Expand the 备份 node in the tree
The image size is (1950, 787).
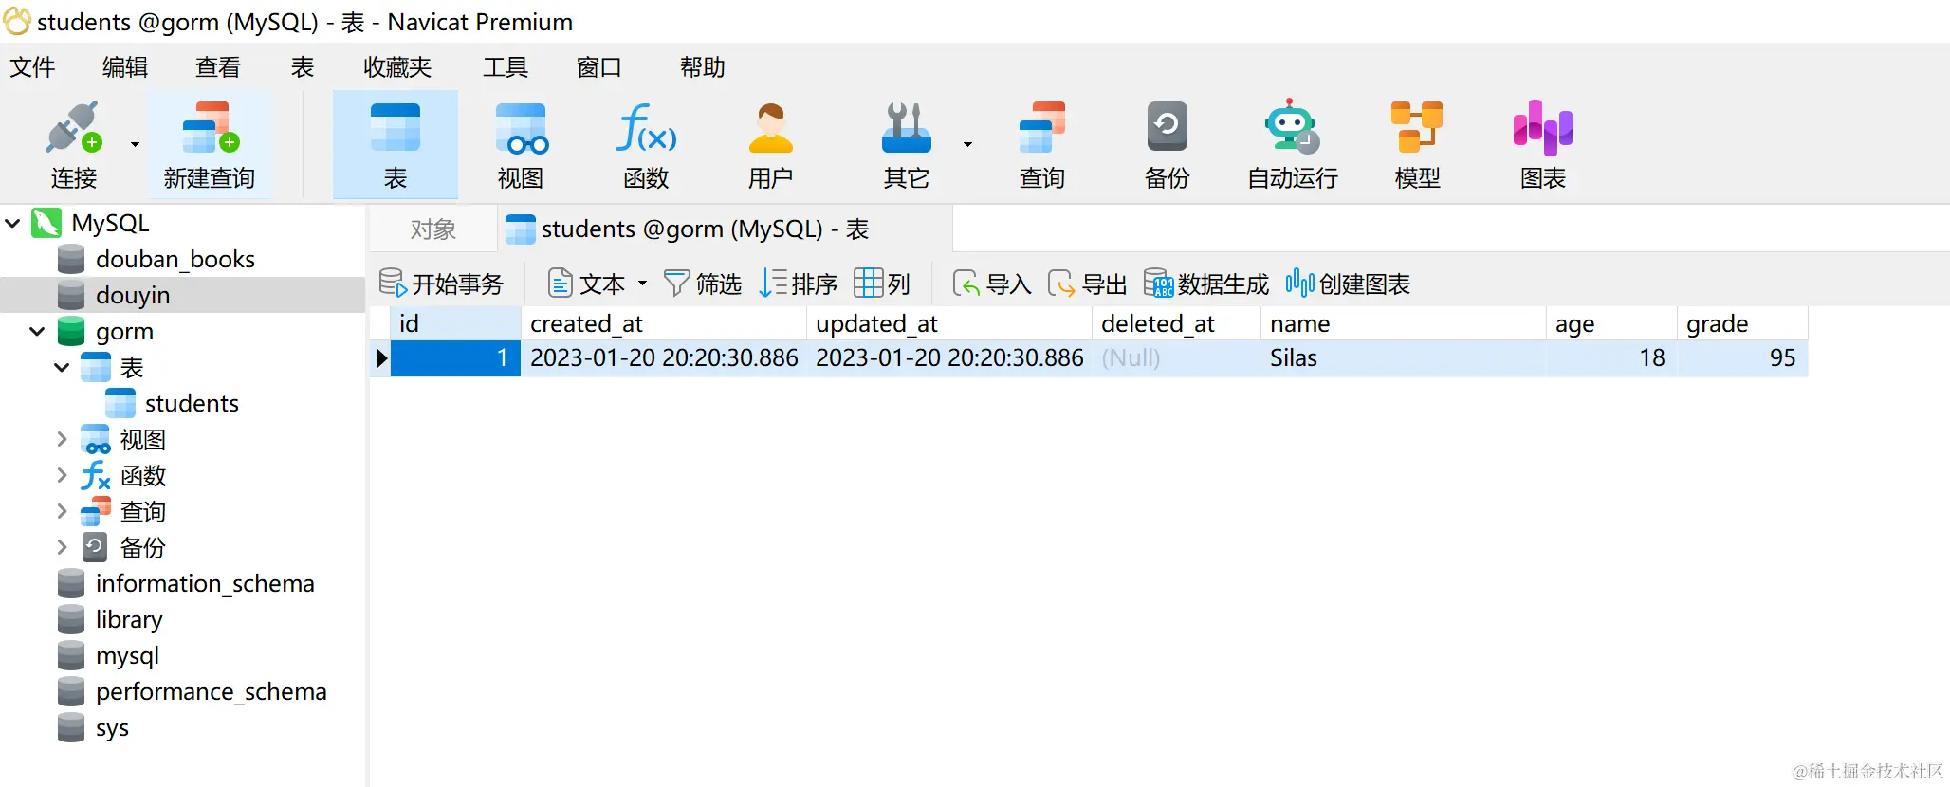(62, 547)
